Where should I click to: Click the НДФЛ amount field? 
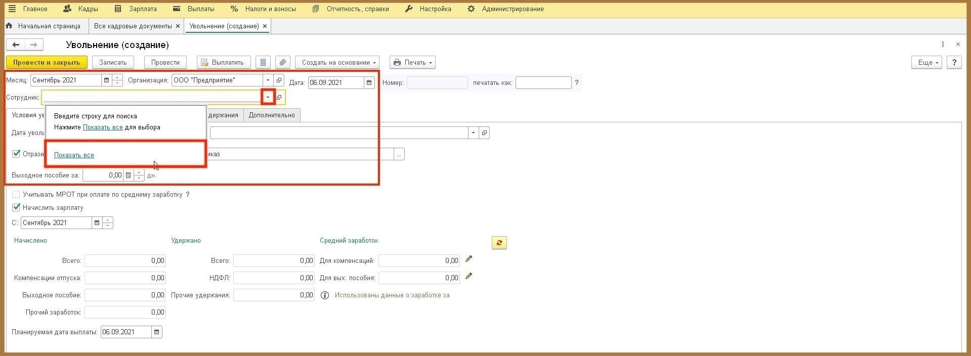[274, 278]
